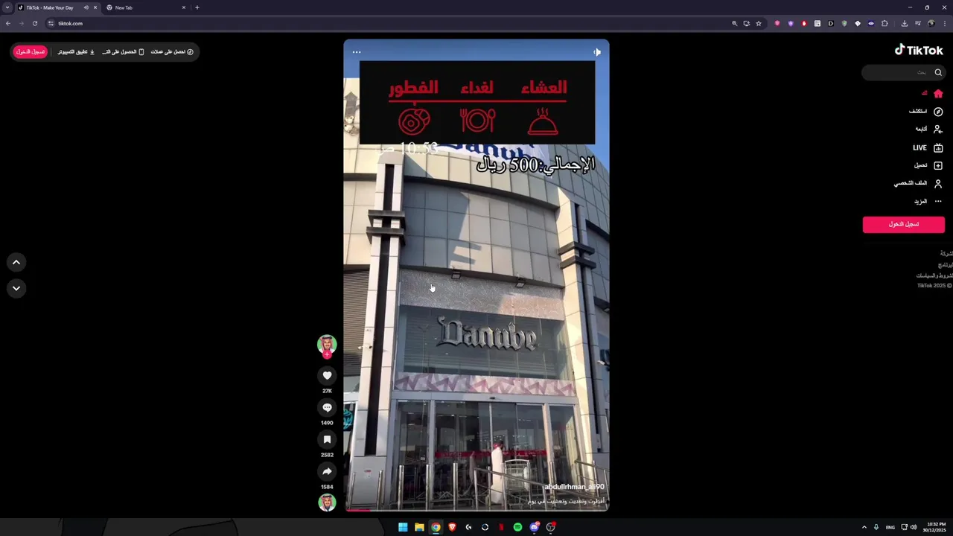
Task: Toggle video sound with the speaker icon
Action: (x=597, y=52)
